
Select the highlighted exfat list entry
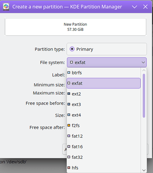(104, 83)
